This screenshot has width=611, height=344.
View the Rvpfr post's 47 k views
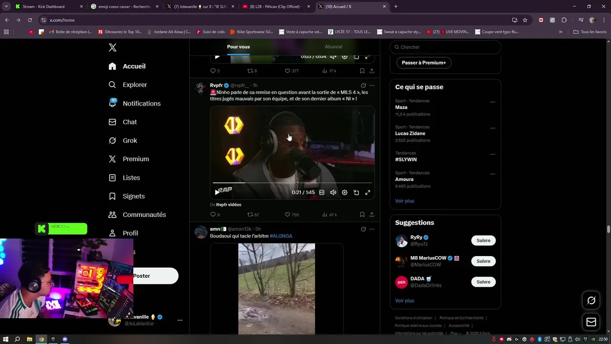[329, 215]
